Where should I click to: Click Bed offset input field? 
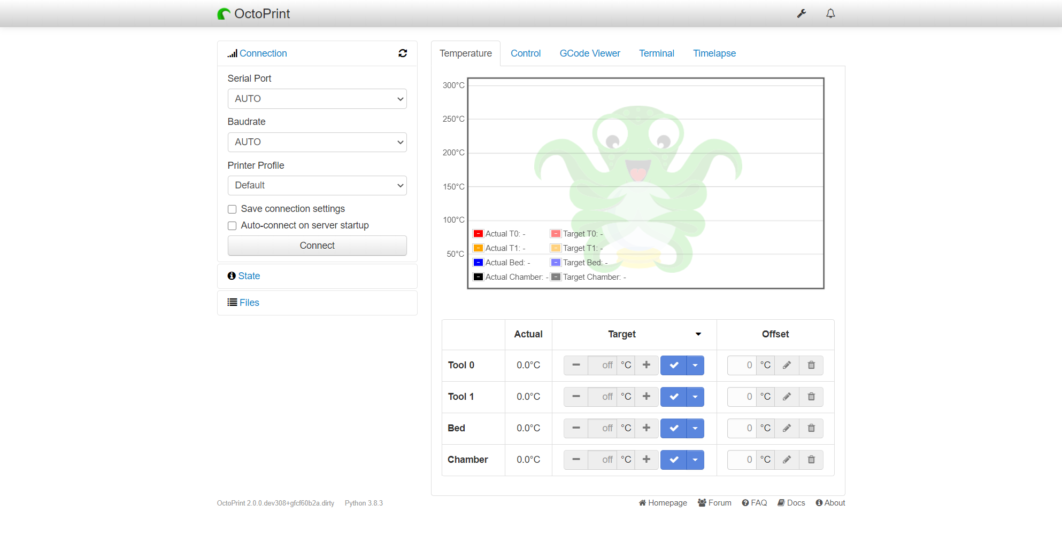tap(742, 428)
